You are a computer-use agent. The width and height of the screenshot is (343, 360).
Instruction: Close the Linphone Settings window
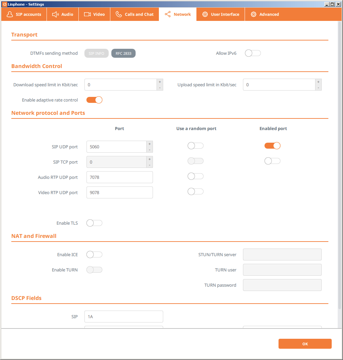pos(338,4)
